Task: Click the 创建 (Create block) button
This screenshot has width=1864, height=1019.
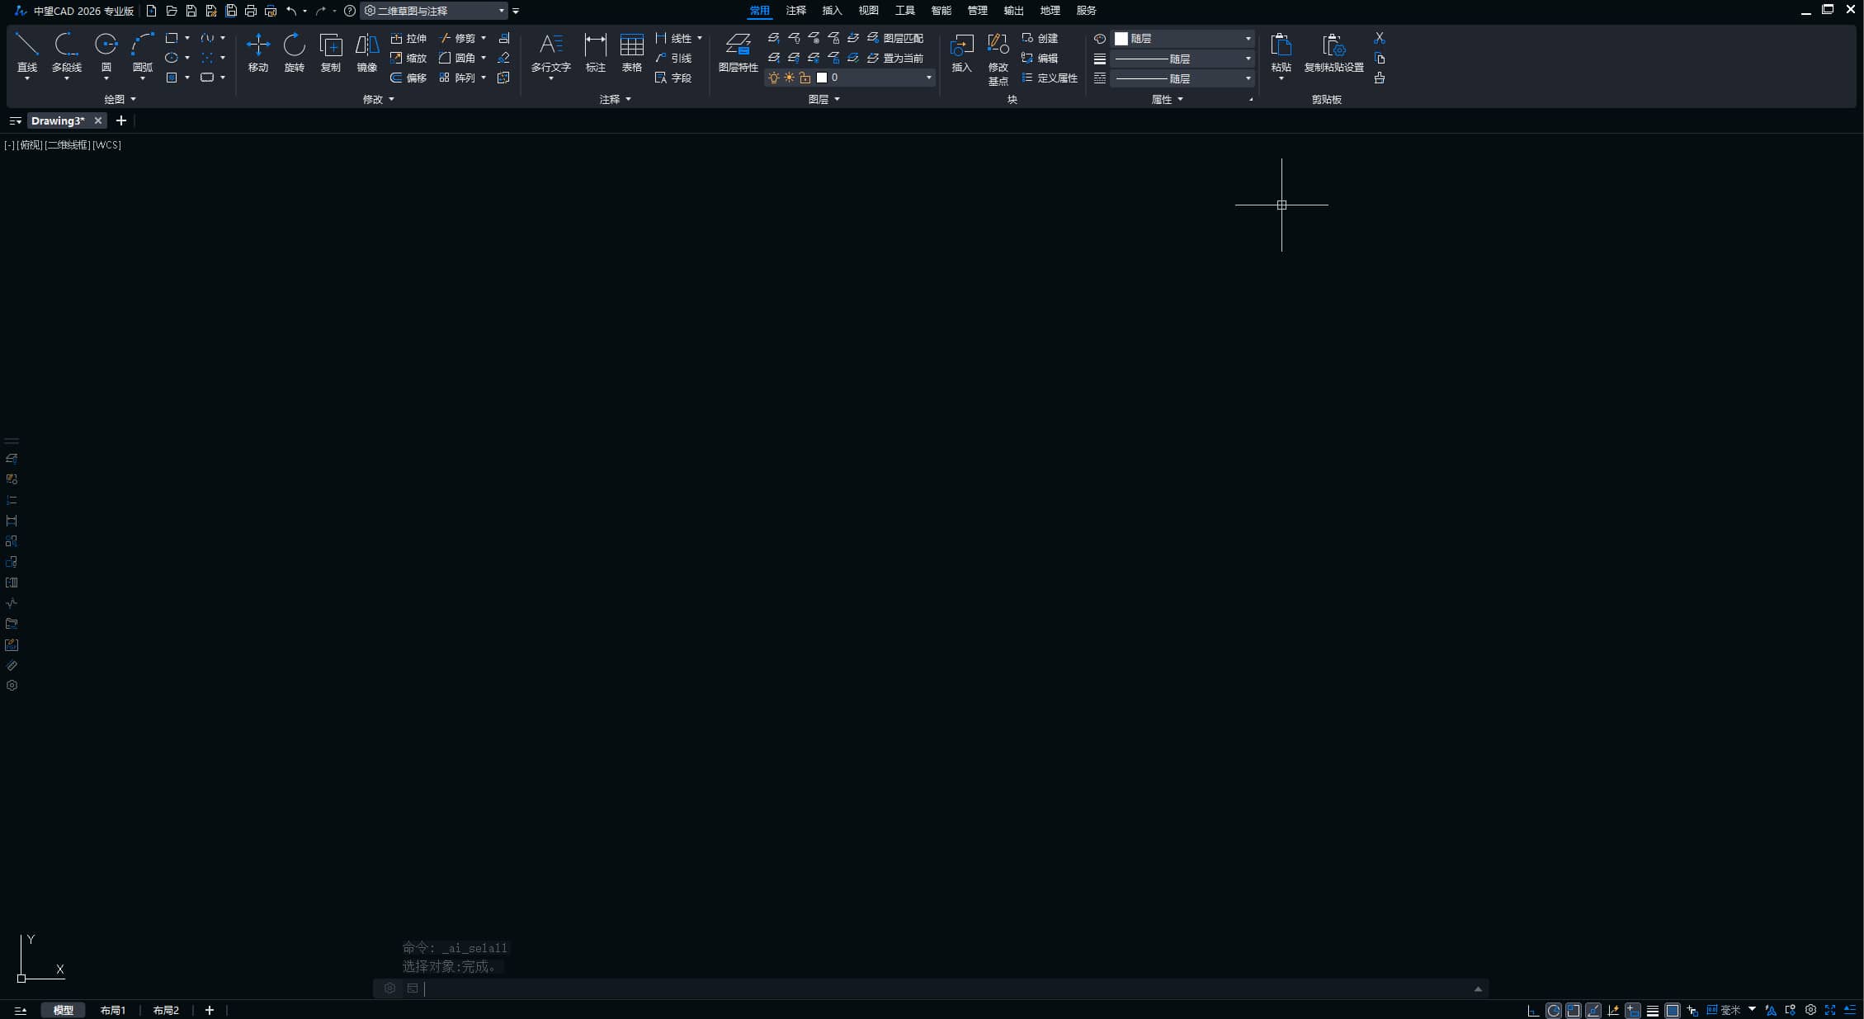Action: (1040, 38)
